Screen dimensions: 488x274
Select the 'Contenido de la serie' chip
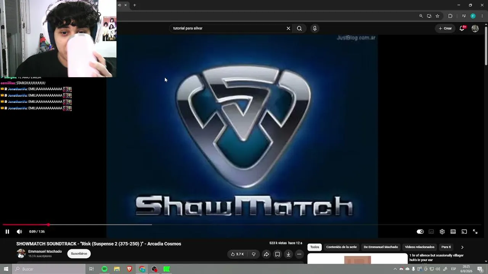[341, 247]
